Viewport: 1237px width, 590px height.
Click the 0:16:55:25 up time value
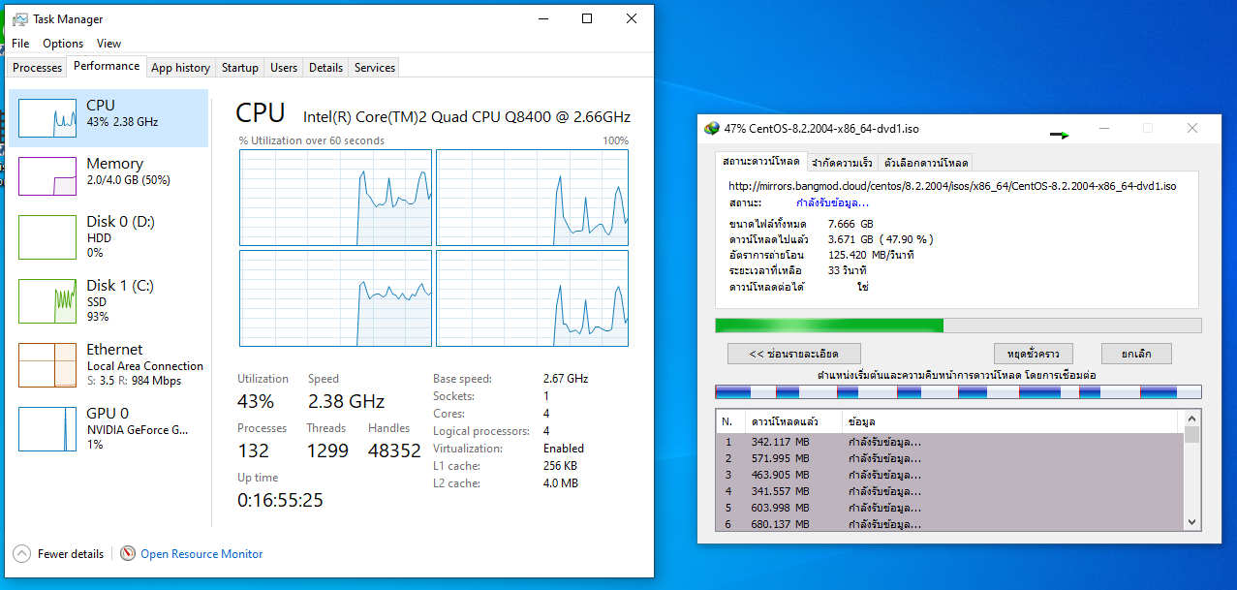click(280, 500)
